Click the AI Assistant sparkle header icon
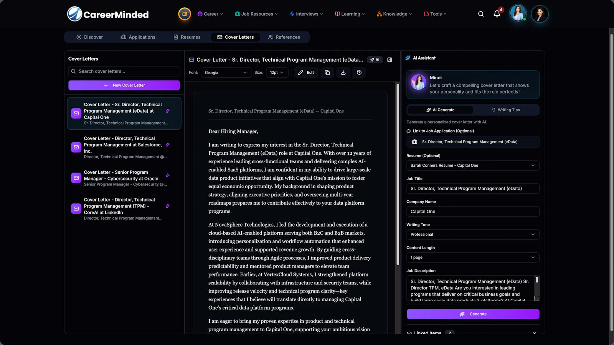The width and height of the screenshot is (614, 345). tap(408, 58)
